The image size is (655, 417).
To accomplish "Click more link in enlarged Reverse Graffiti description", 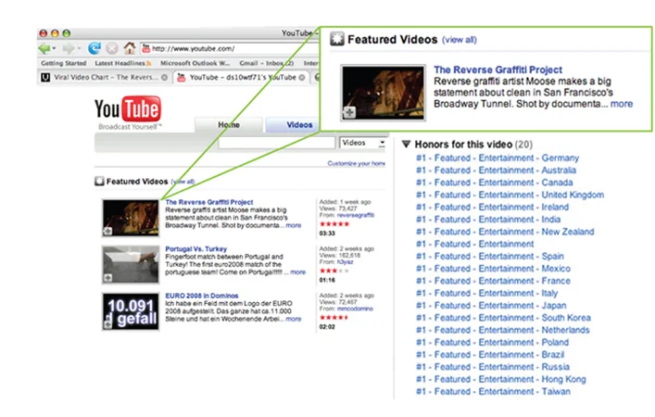I will pyautogui.click(x=622, y=104).
